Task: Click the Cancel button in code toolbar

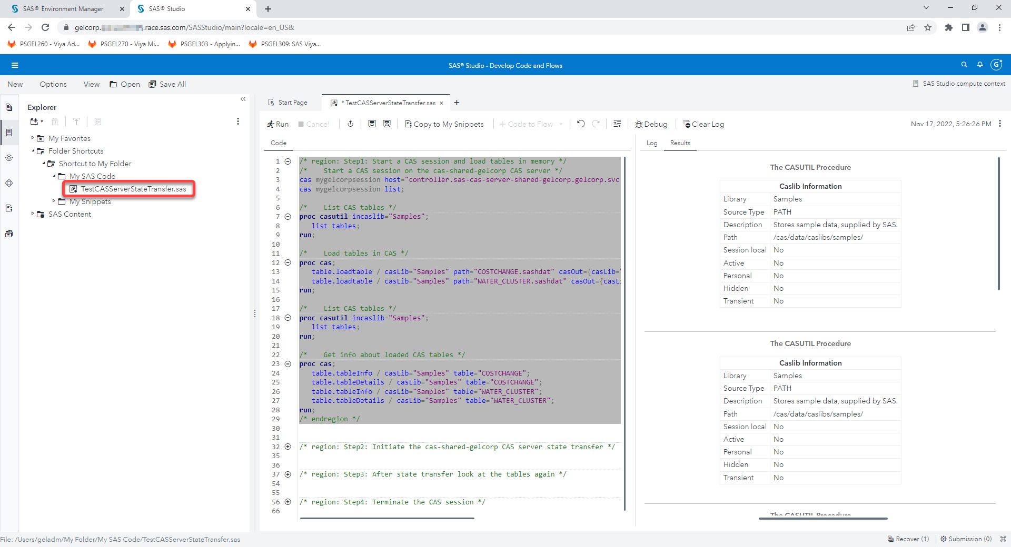Action: click(313, 124)
